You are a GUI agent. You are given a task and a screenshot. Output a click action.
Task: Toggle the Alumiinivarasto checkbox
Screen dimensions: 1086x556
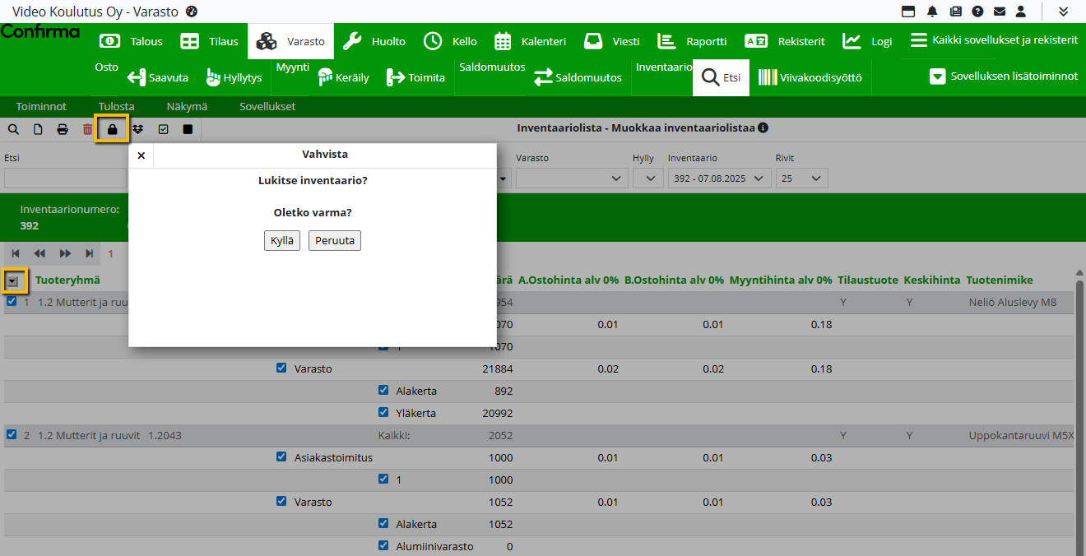pyautogui.click(x=383, y=545)
